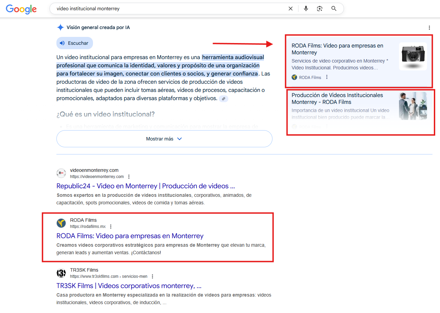Open RODA Films: Video para empresas result
Screen dimensions: 440x313
130,236
